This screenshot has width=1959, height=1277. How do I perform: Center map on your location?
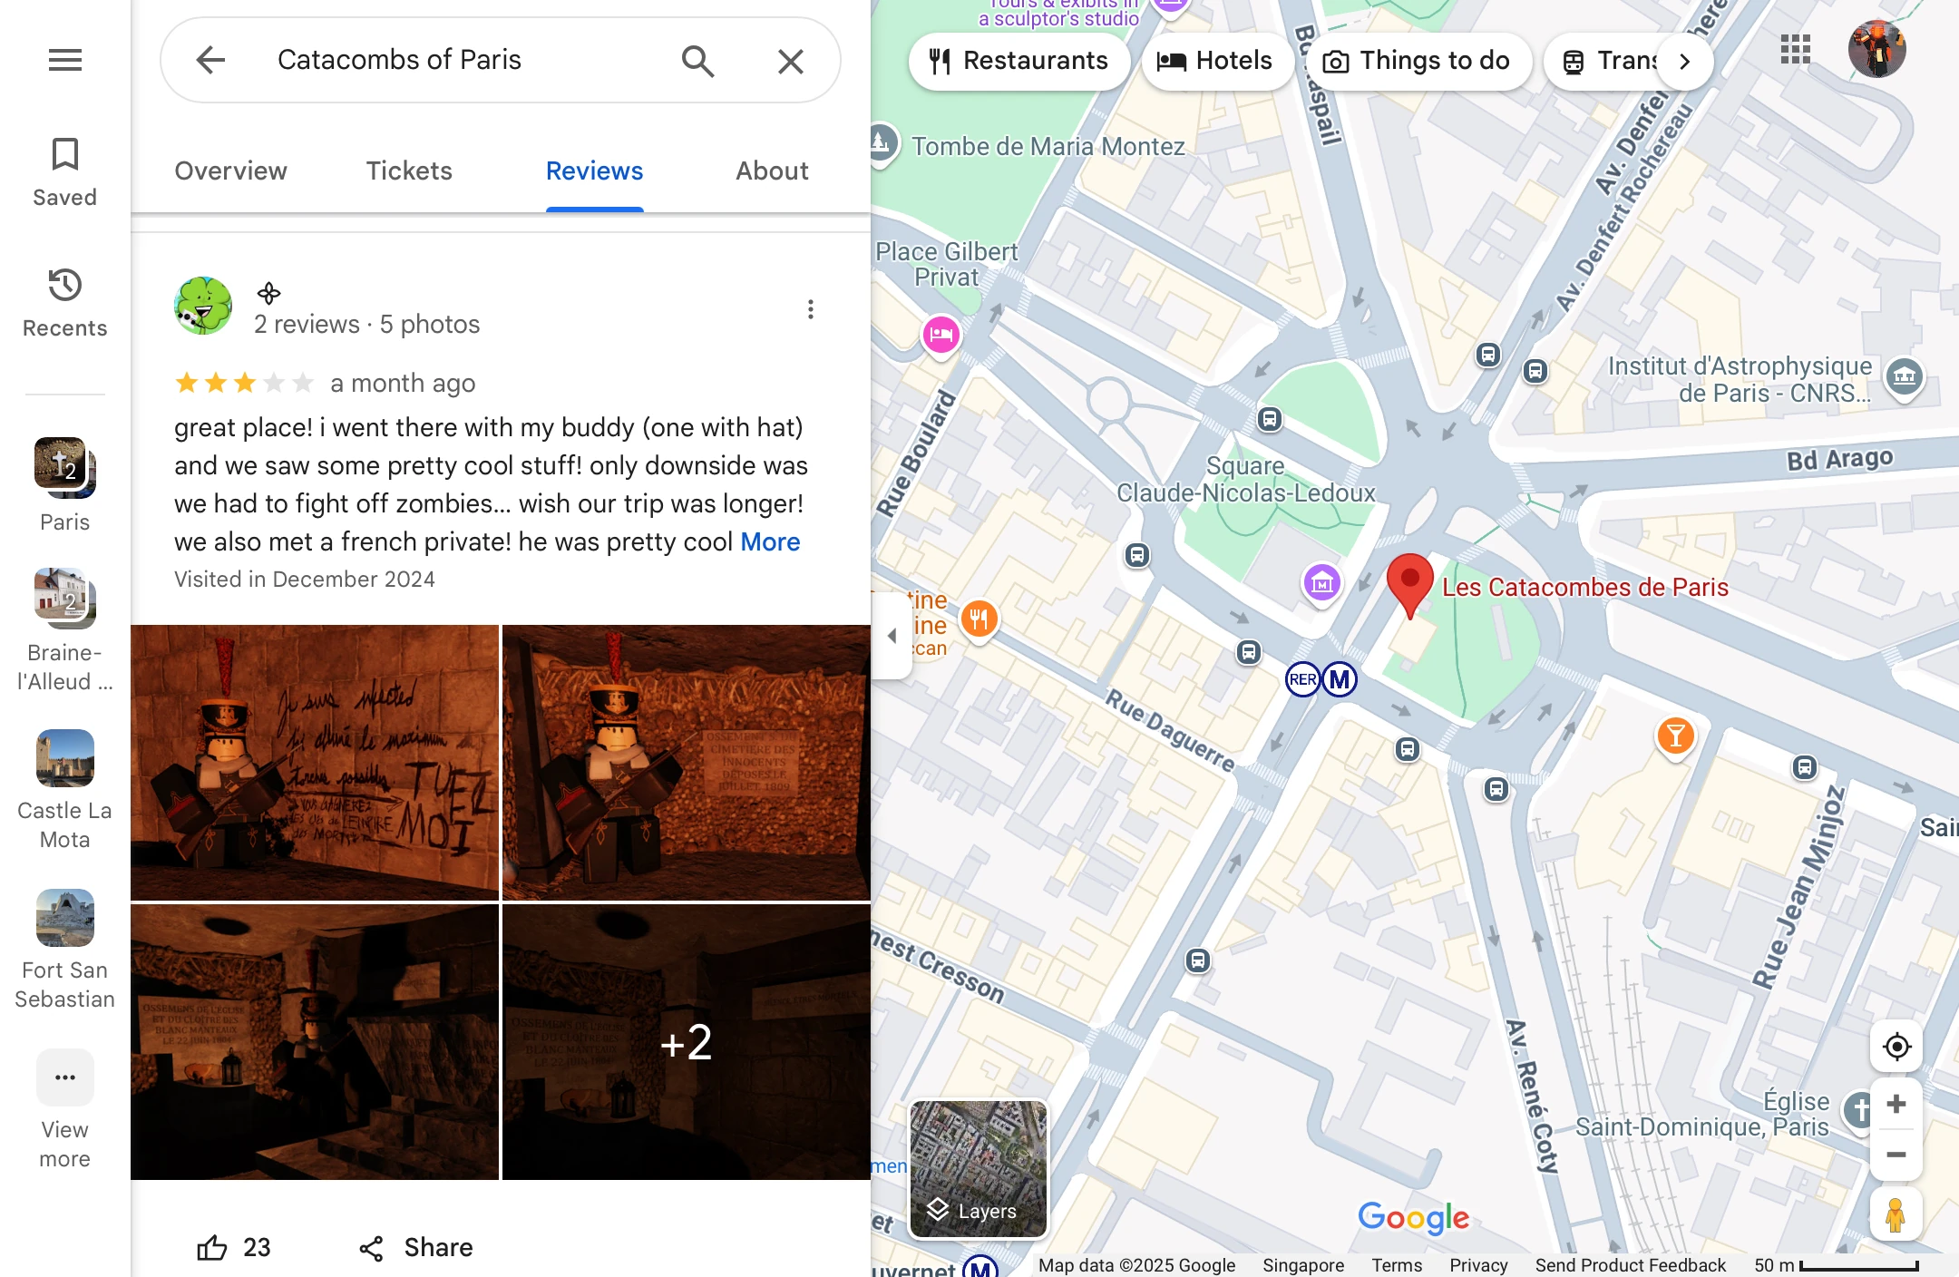(x=1896, y=1047)
